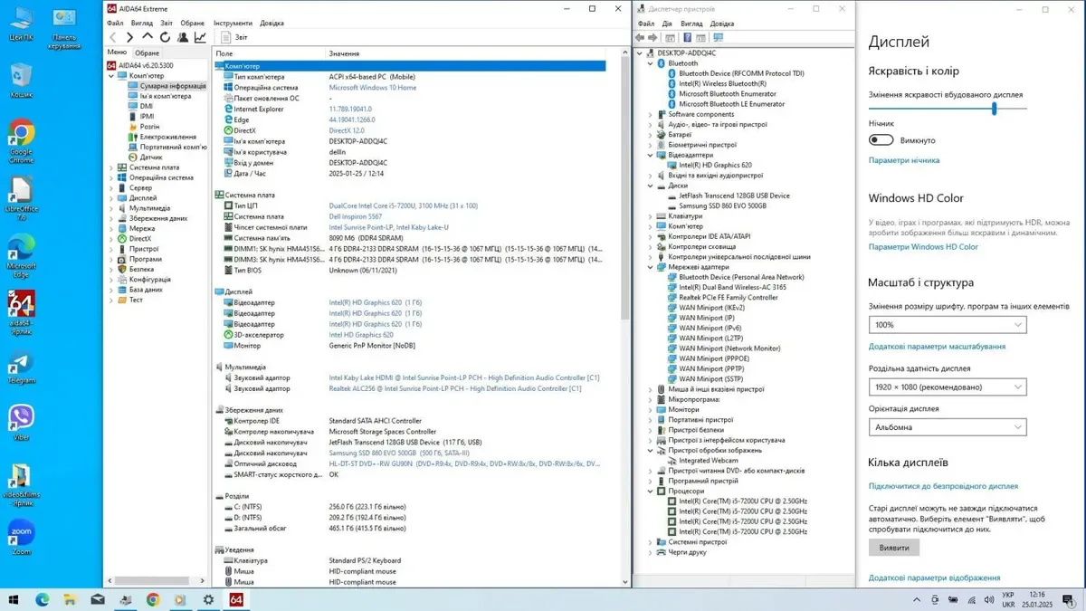Click the Device Manager scan hardware monitor icon
Screen dimensions: 1086x611
click(x=719, y=38)
